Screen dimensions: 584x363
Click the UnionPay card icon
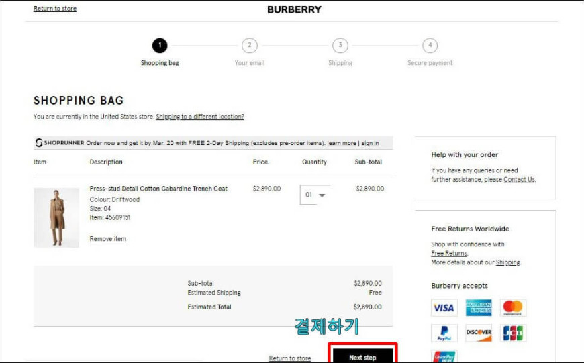(x=444, y=356)
